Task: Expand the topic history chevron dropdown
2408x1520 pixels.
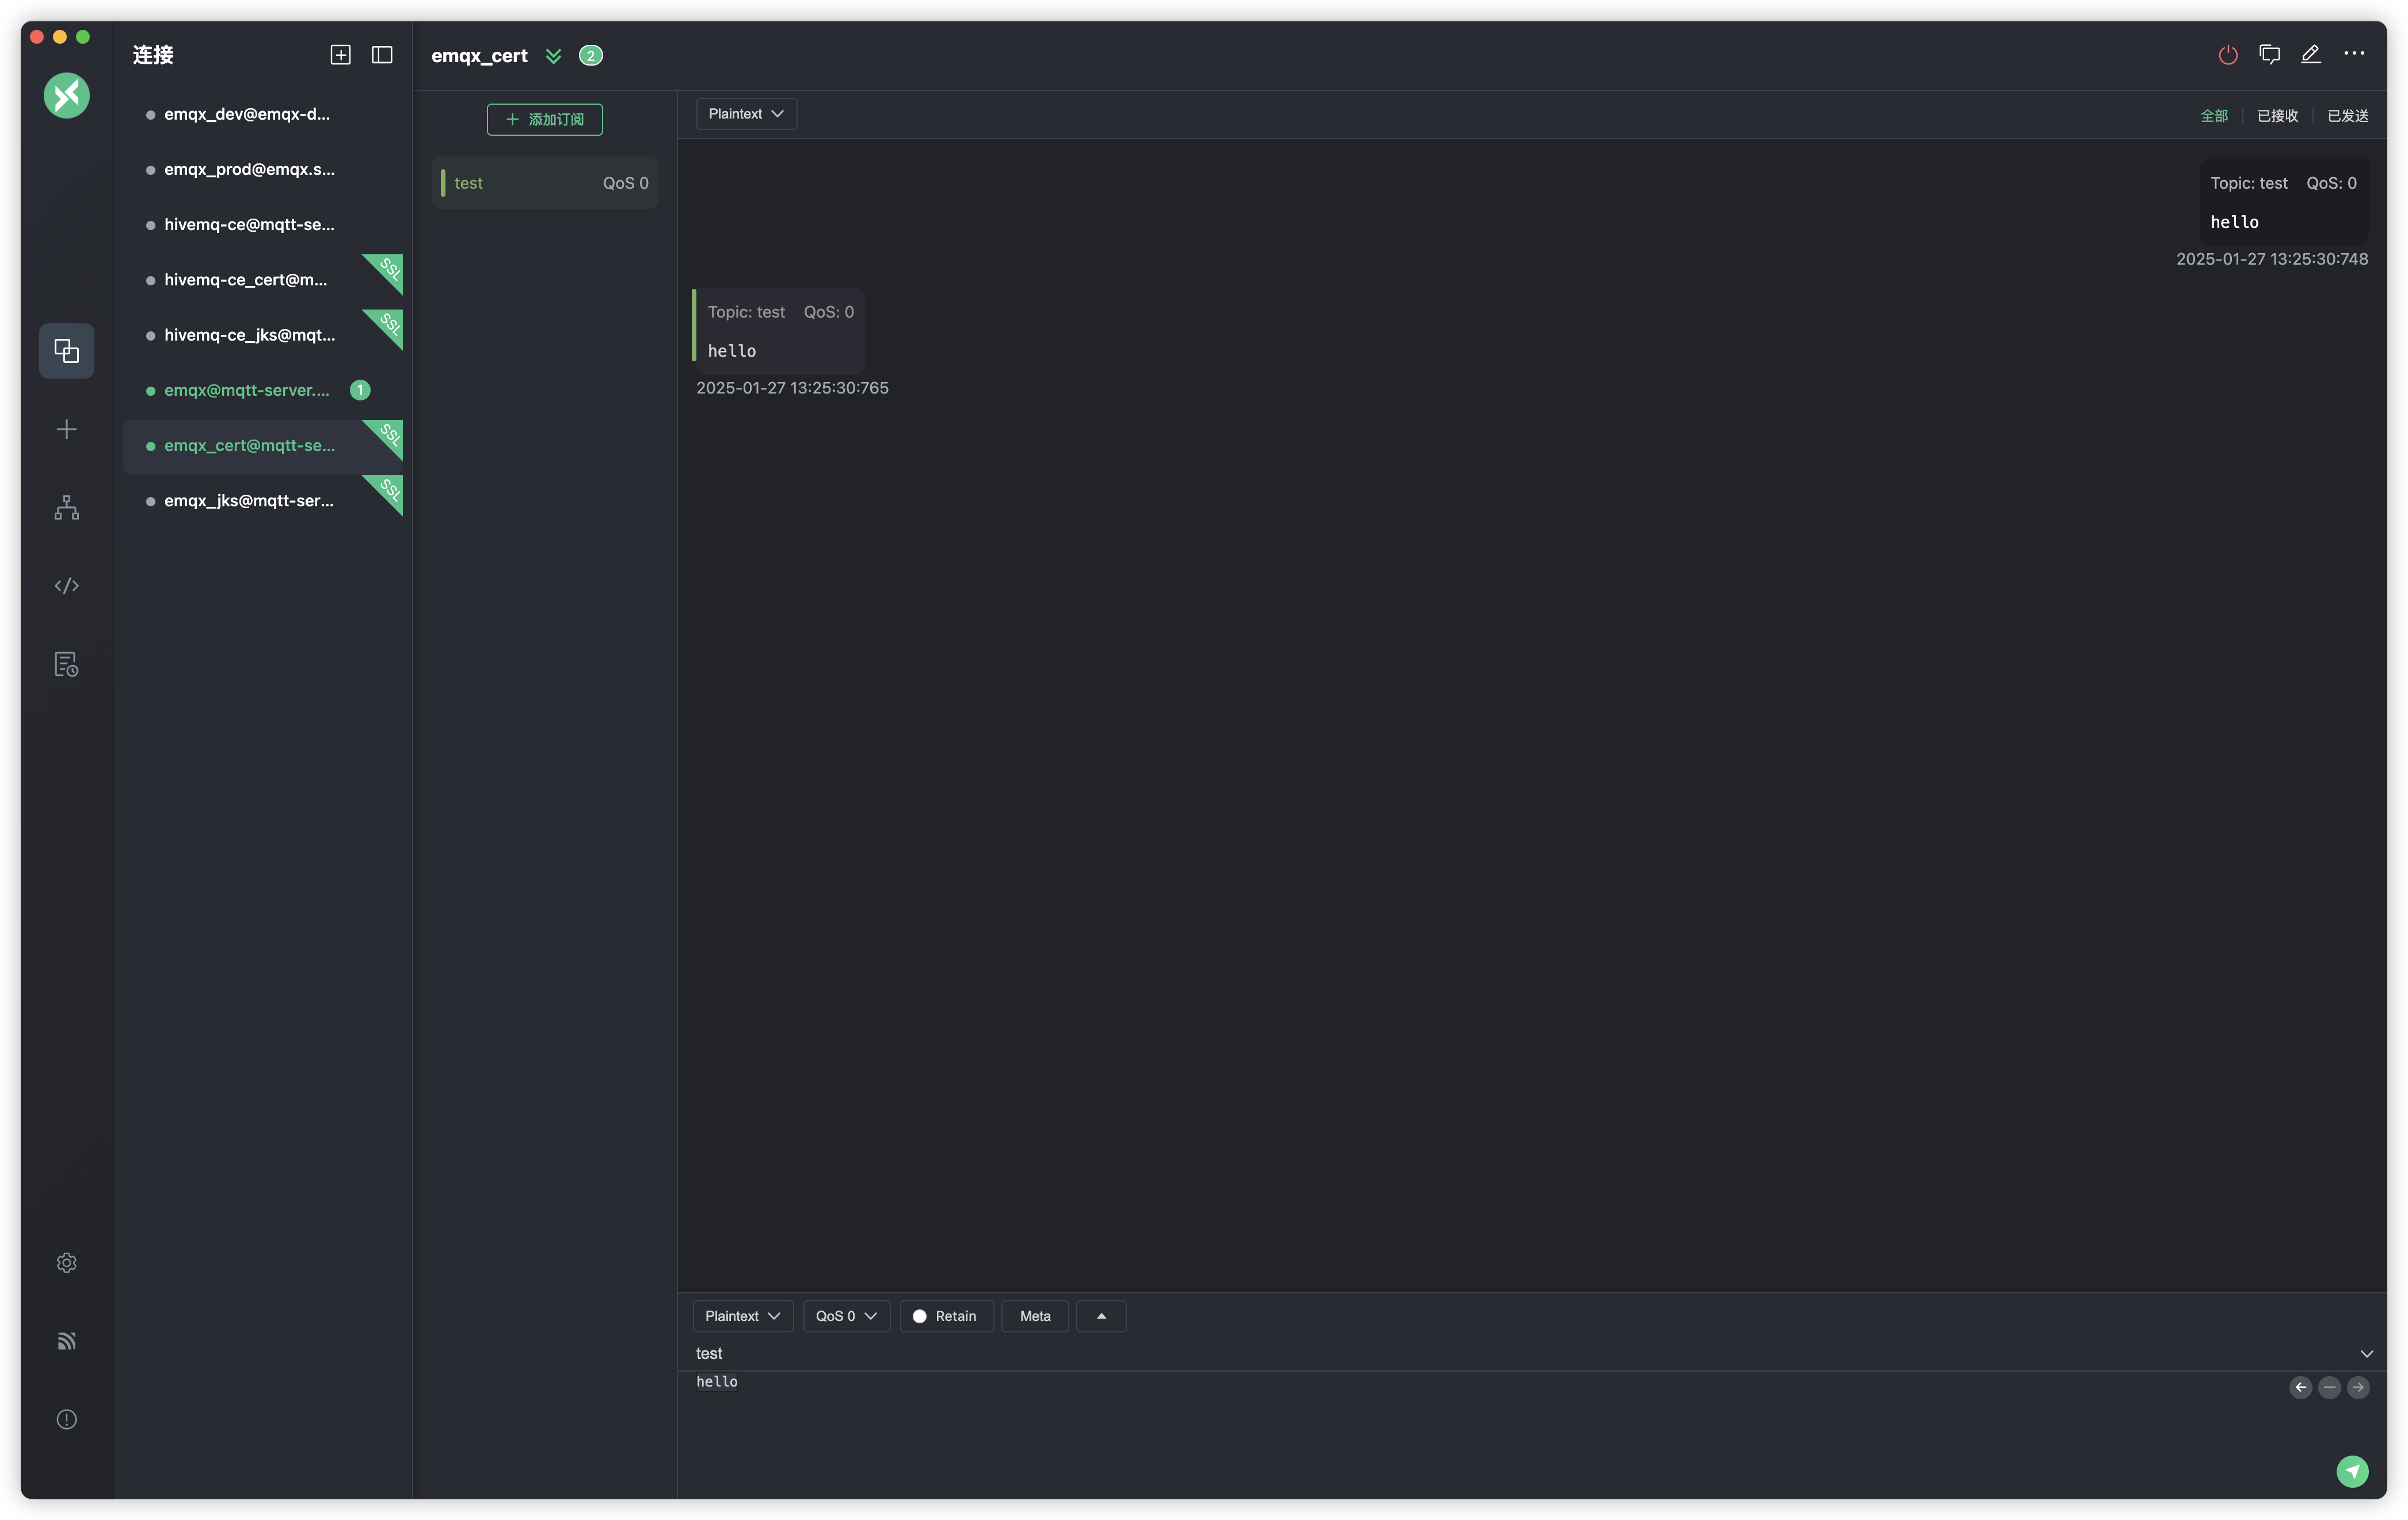Action: (x=2366, y=1353)
